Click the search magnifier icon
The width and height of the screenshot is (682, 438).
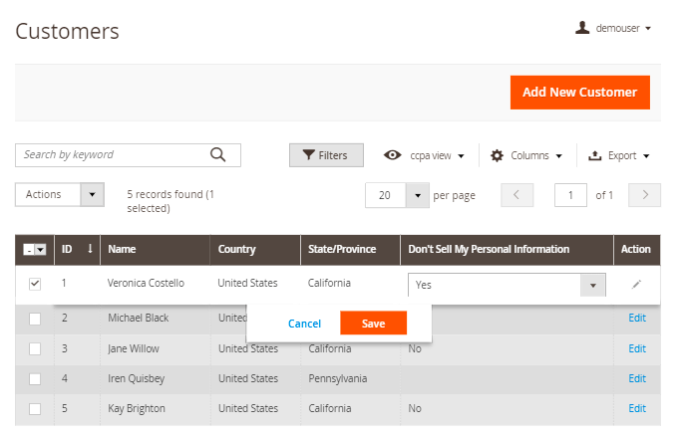217,154
